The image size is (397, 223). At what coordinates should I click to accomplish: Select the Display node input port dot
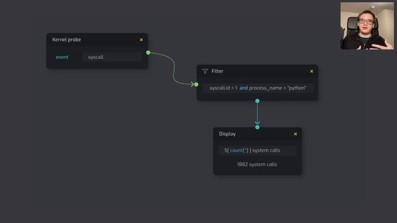tap(257, 127)
